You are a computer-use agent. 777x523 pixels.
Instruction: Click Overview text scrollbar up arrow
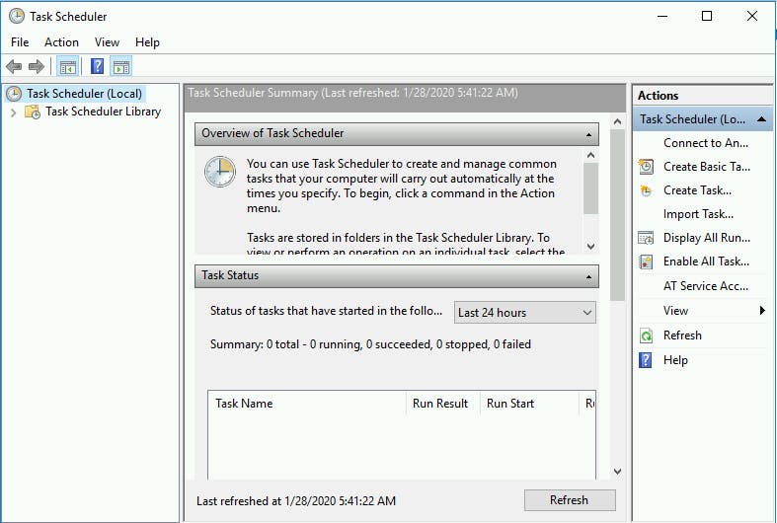click(590, 156)
